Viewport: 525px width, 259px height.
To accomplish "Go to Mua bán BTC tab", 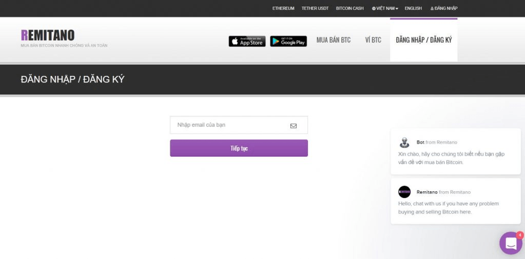I will (334, 40).
